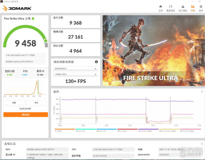Select the 结果 results tab
This screenshot has height=160, width=205.
coord(193,9)
